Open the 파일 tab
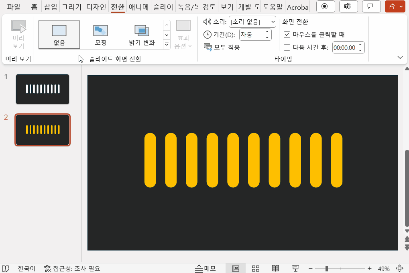Image resolution: width=409 pixels, height=273 pixels. (x=13, y=7)
